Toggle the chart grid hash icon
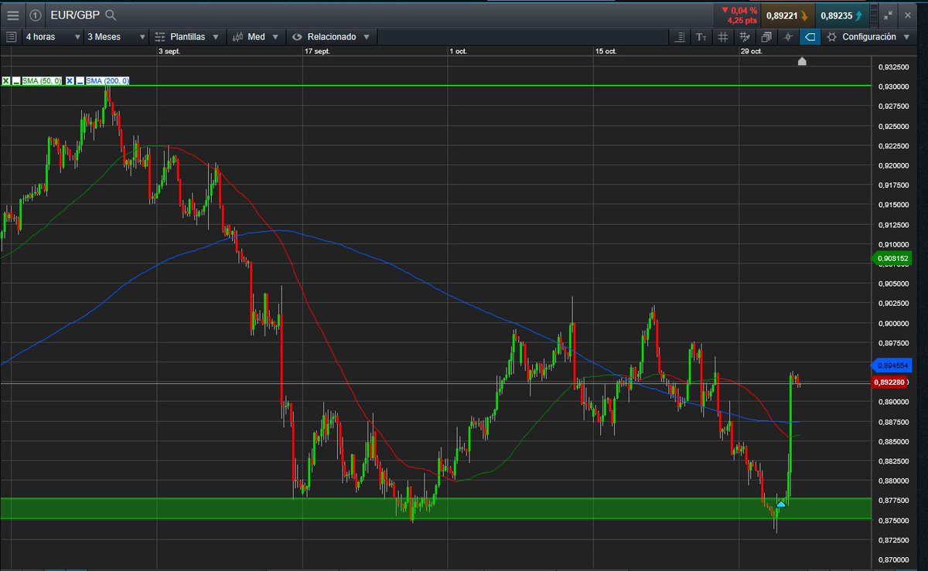The image size is (928, 571). tap(723, 36)
